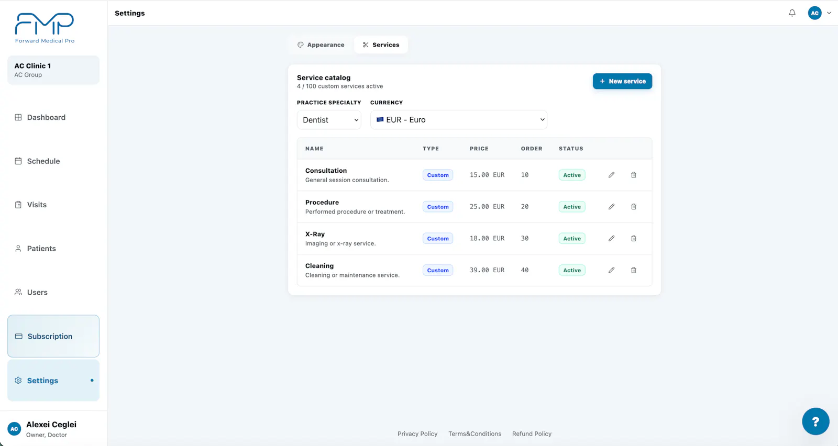Click the Settings gear icon
838x446 pixels.
18,381
